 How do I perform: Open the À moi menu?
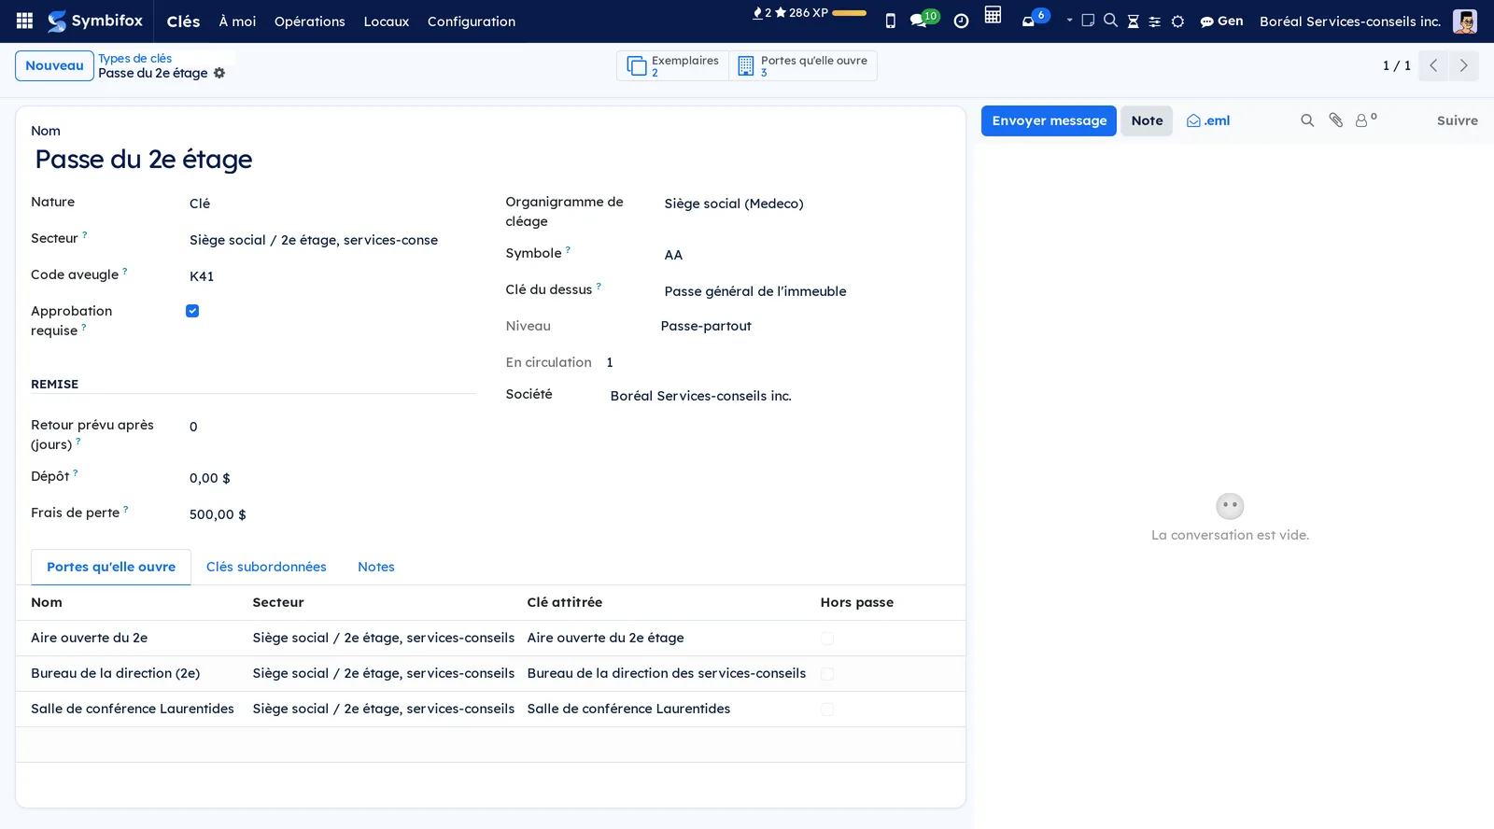pyautogui.click(x=237, y=21)
